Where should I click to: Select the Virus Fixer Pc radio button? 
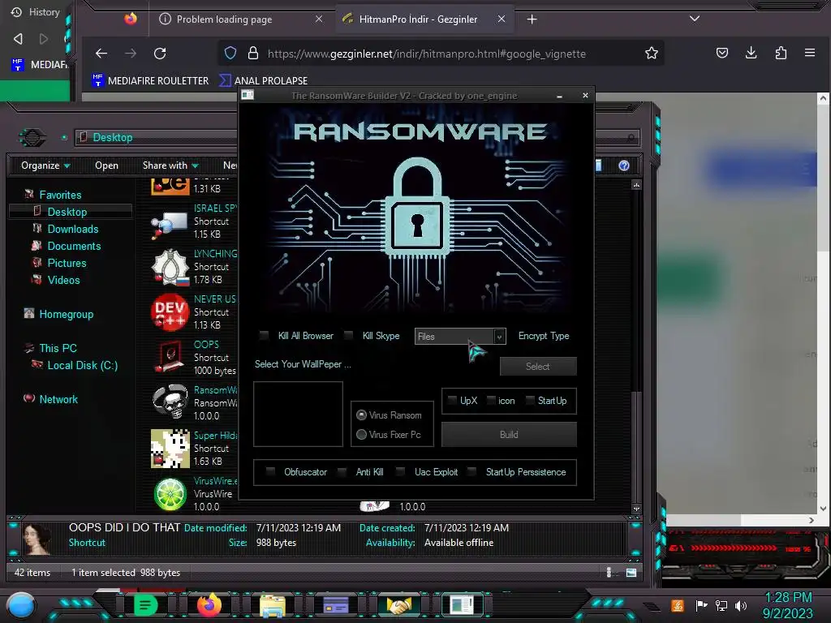(x=361, y=435)
